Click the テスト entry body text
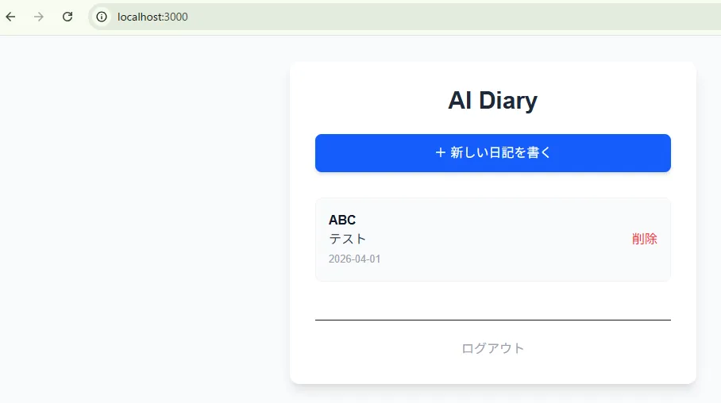The height and width of the screenshot is (403, 721). (x=348, y=239)
